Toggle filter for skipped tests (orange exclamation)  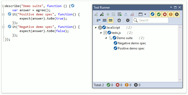(171, 15)
